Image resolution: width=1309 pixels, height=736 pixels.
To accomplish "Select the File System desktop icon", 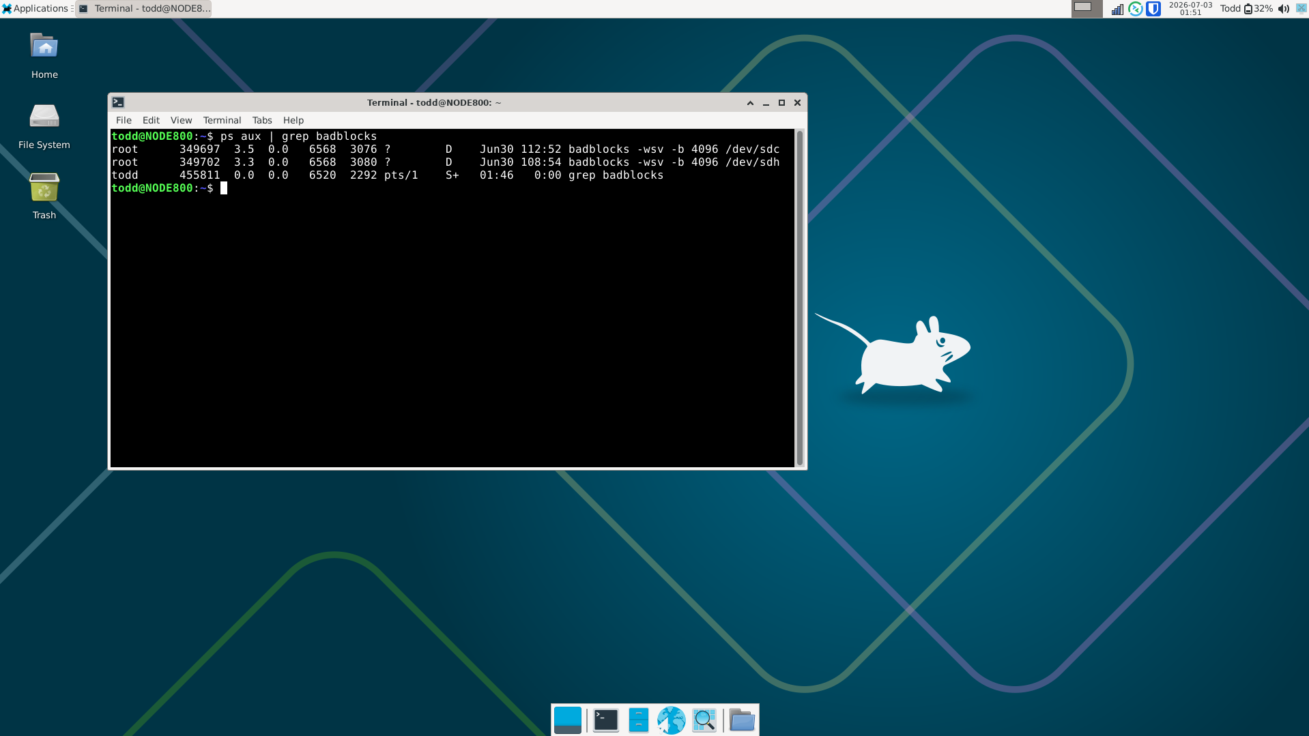I will click(44, 126).
